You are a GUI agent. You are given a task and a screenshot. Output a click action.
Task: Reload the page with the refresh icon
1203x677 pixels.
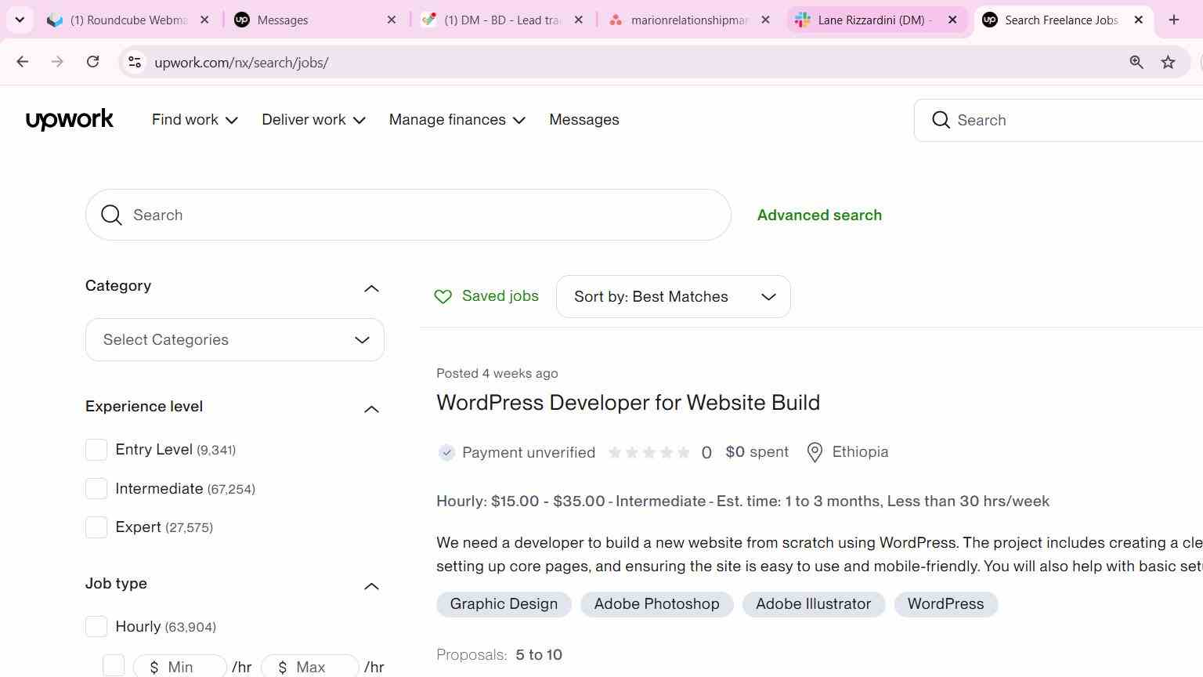92,62
